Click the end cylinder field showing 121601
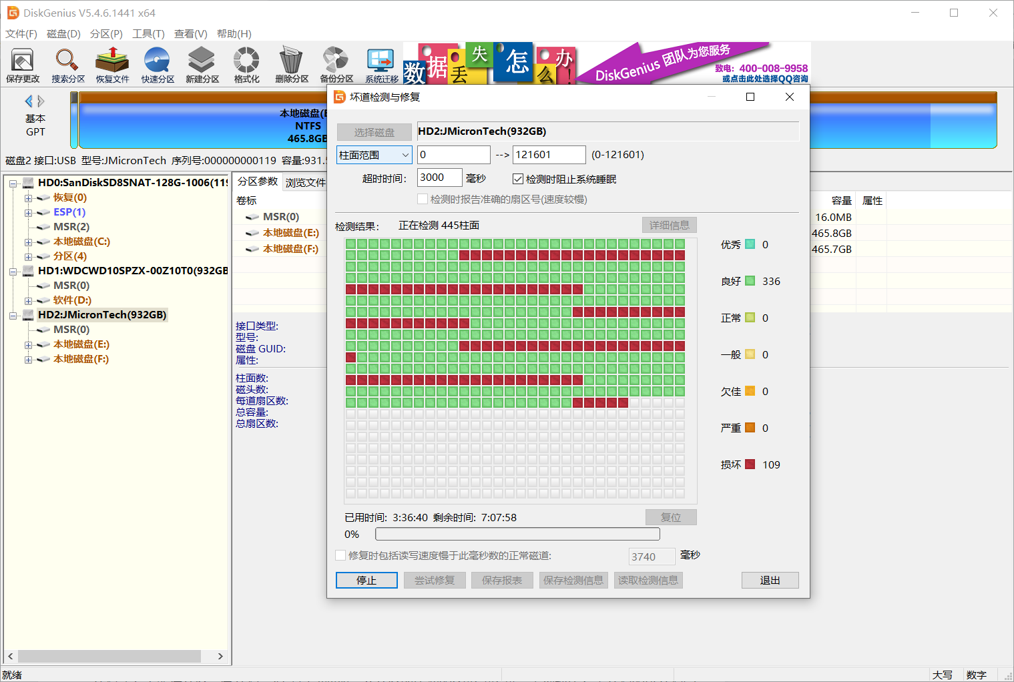This screenshot has width=1014, height=682. point(549,155)
